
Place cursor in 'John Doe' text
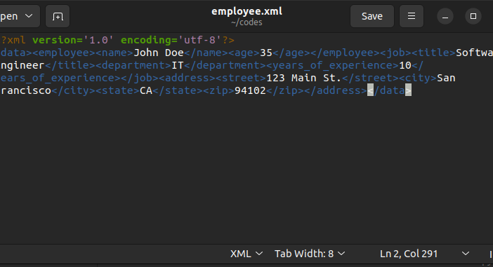(159, 53)
